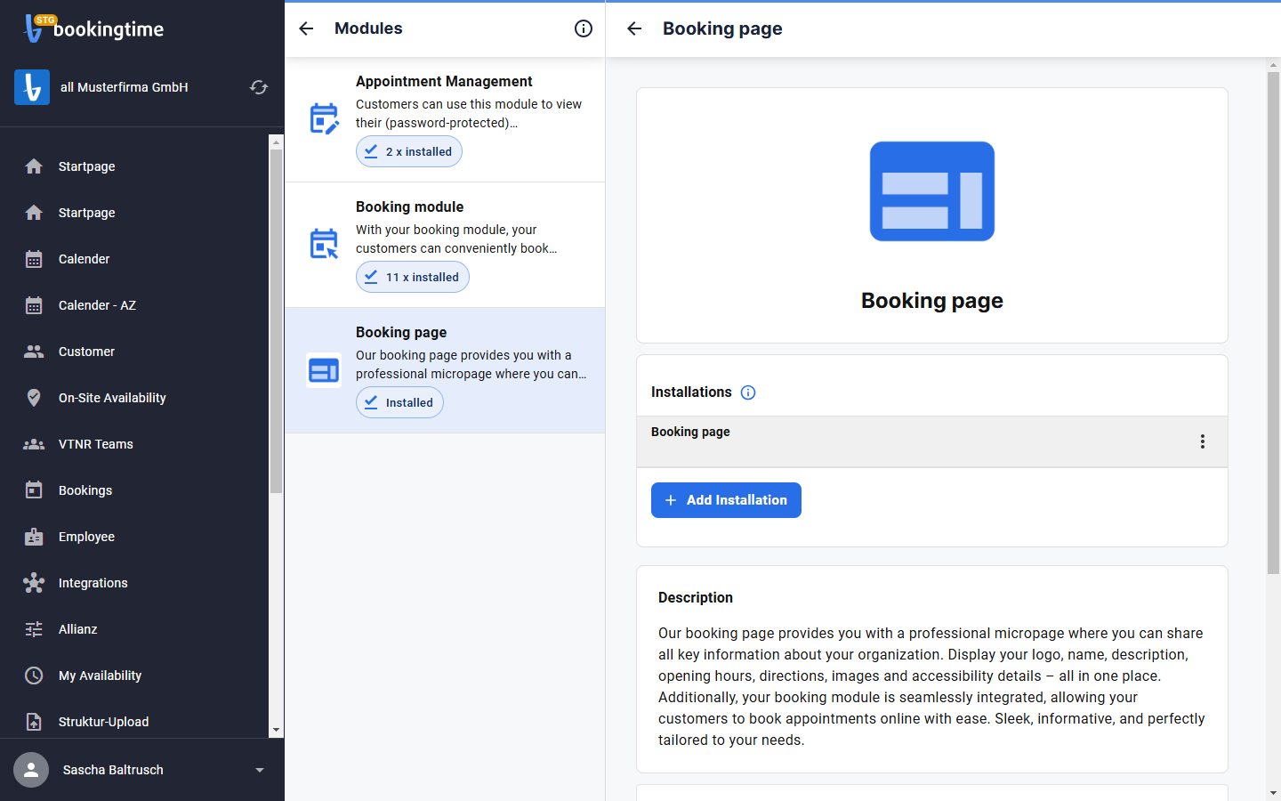Click the Allianz sliders icon
The image size is (1281, 801).
tap(34, 629)
